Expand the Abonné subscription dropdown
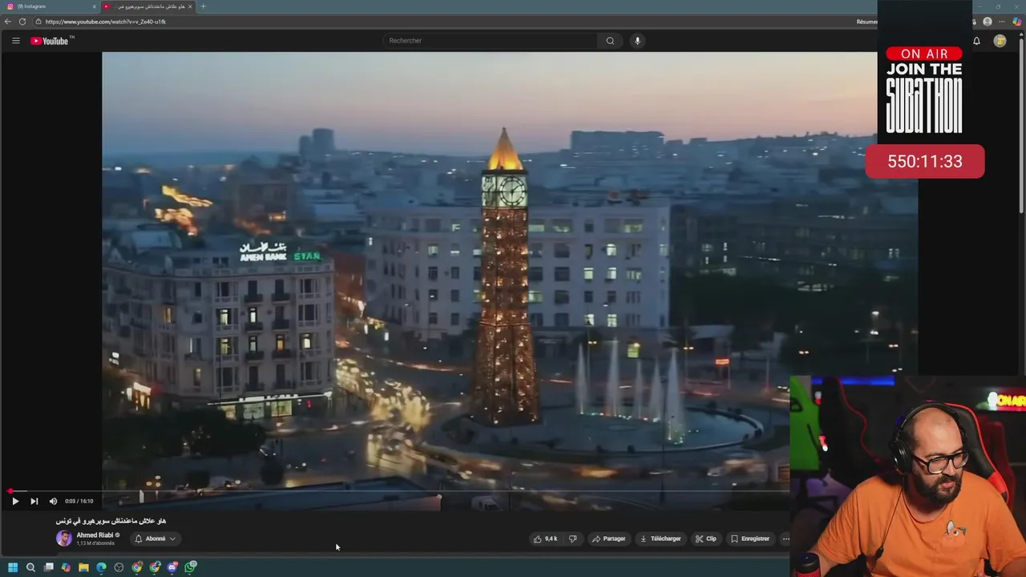Viewport: 1026px width, 577px height. 155,539
